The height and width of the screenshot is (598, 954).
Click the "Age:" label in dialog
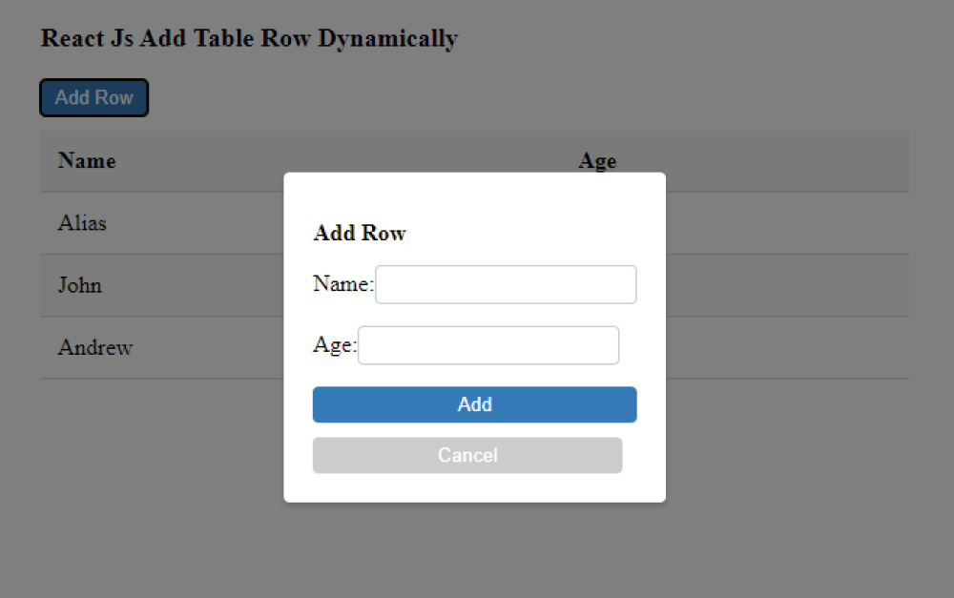click(334, 345)
